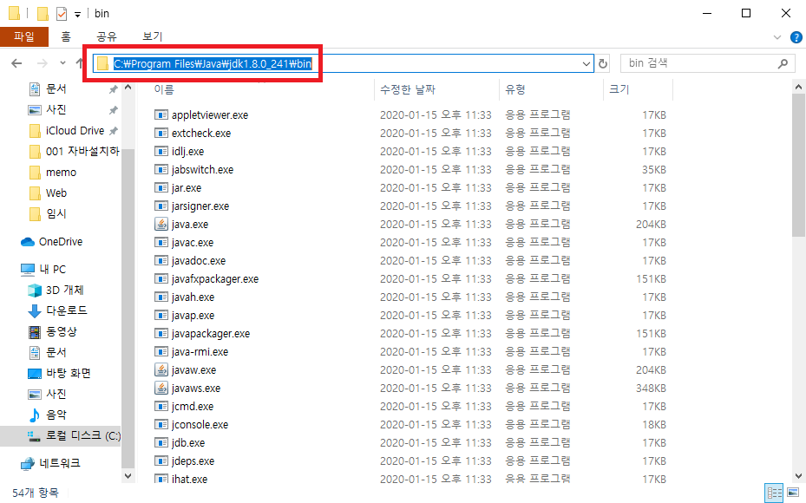This screenshot has width=806, height=503.
Task: Open 다운로드 downloads arrow icon
Action: (35, 310)
